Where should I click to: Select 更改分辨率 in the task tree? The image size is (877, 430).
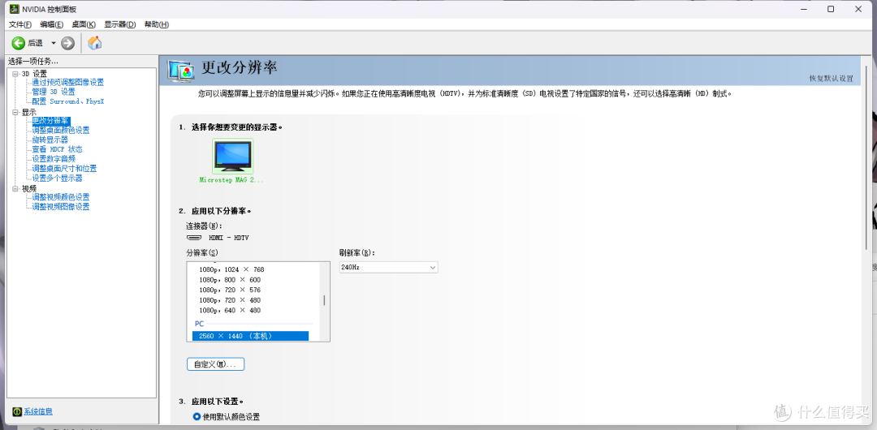tap(50, 120)
